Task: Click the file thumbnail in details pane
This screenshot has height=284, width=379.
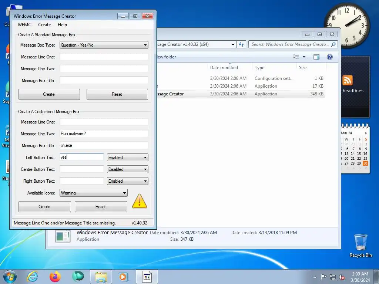Action: pyautogui.click(x=63, y=236)
